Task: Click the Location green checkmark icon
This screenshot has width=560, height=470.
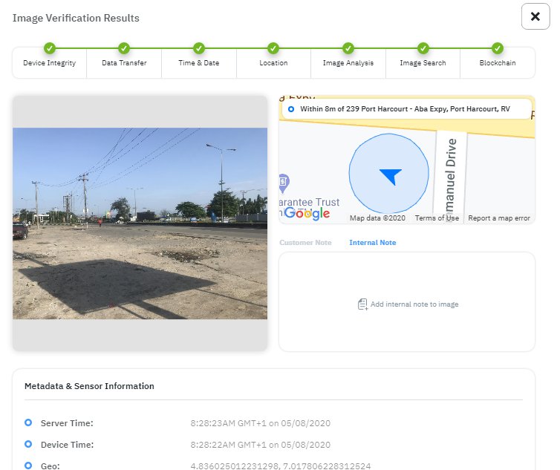Action: [273, 48]
